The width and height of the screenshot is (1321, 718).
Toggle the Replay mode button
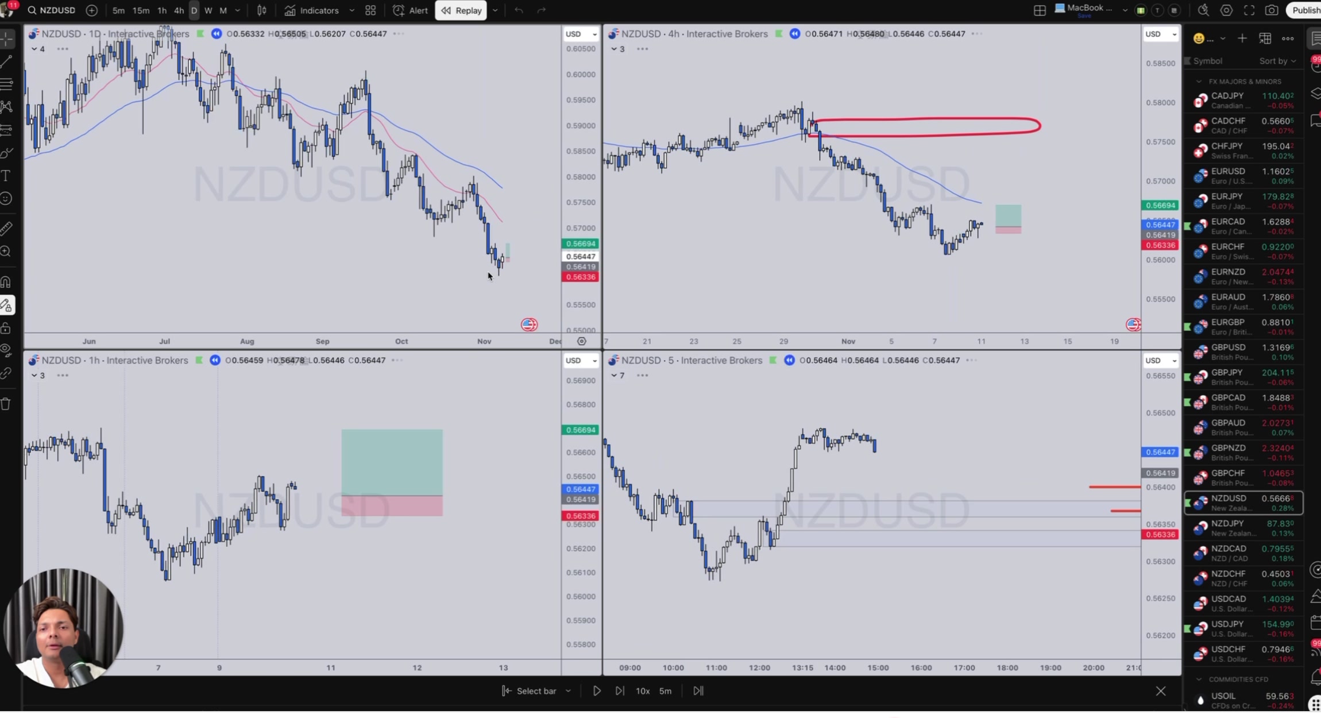[461, 10]
